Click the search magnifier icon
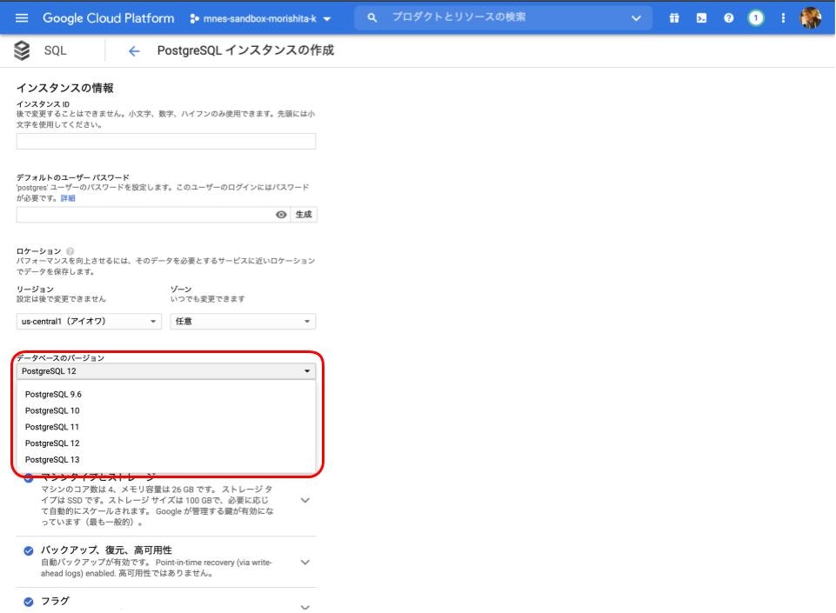836x613 pixels. click(x=372, y=17)
